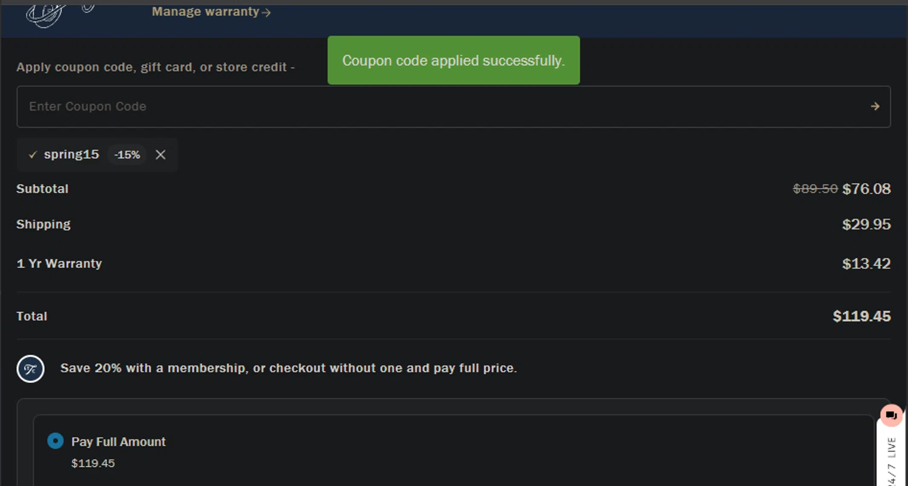Screen dimensions: 908x486
Task: Click the spring15 coupon code label
Action: click(71, 154)
